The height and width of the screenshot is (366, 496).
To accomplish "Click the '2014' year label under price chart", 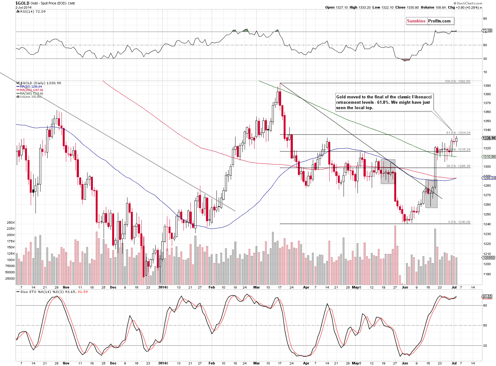I will pos(162,288).
